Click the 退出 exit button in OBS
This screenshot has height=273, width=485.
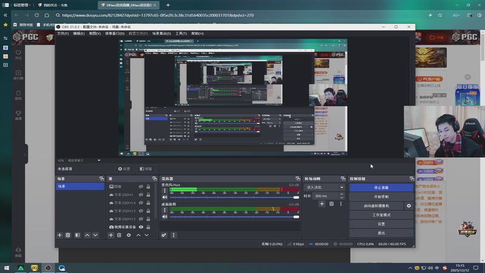tap(381, 233)
